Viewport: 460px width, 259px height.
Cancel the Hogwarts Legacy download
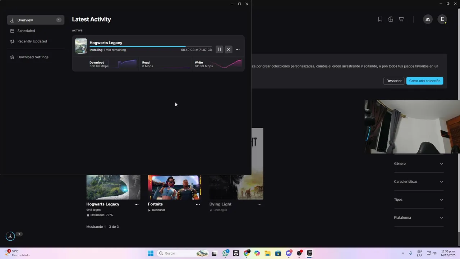[x=229, y=50]
